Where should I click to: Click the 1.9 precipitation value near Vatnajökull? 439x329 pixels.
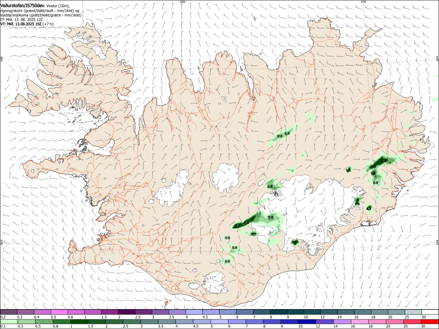(357, 204)
